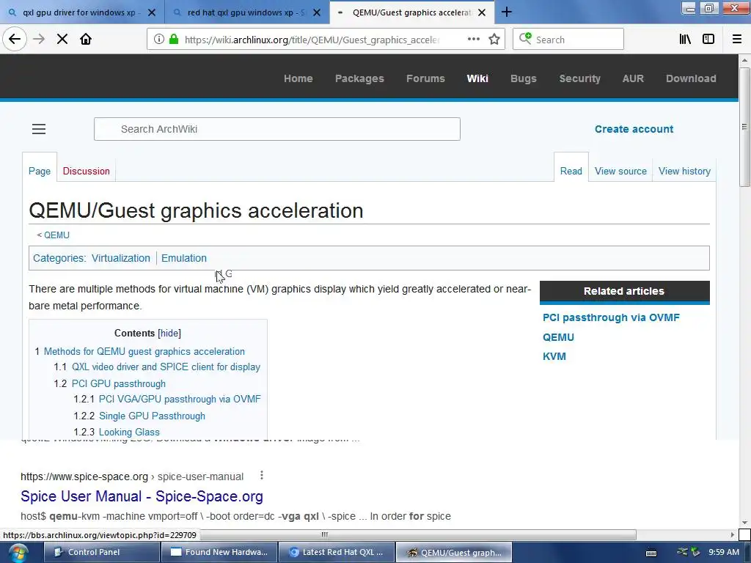
Task: Close the QEMU/Guest graphics acceleration tab
Action: click(x=483, y=12)
